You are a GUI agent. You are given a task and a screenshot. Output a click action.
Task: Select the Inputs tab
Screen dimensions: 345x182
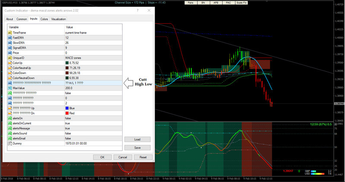click(34, 19)
